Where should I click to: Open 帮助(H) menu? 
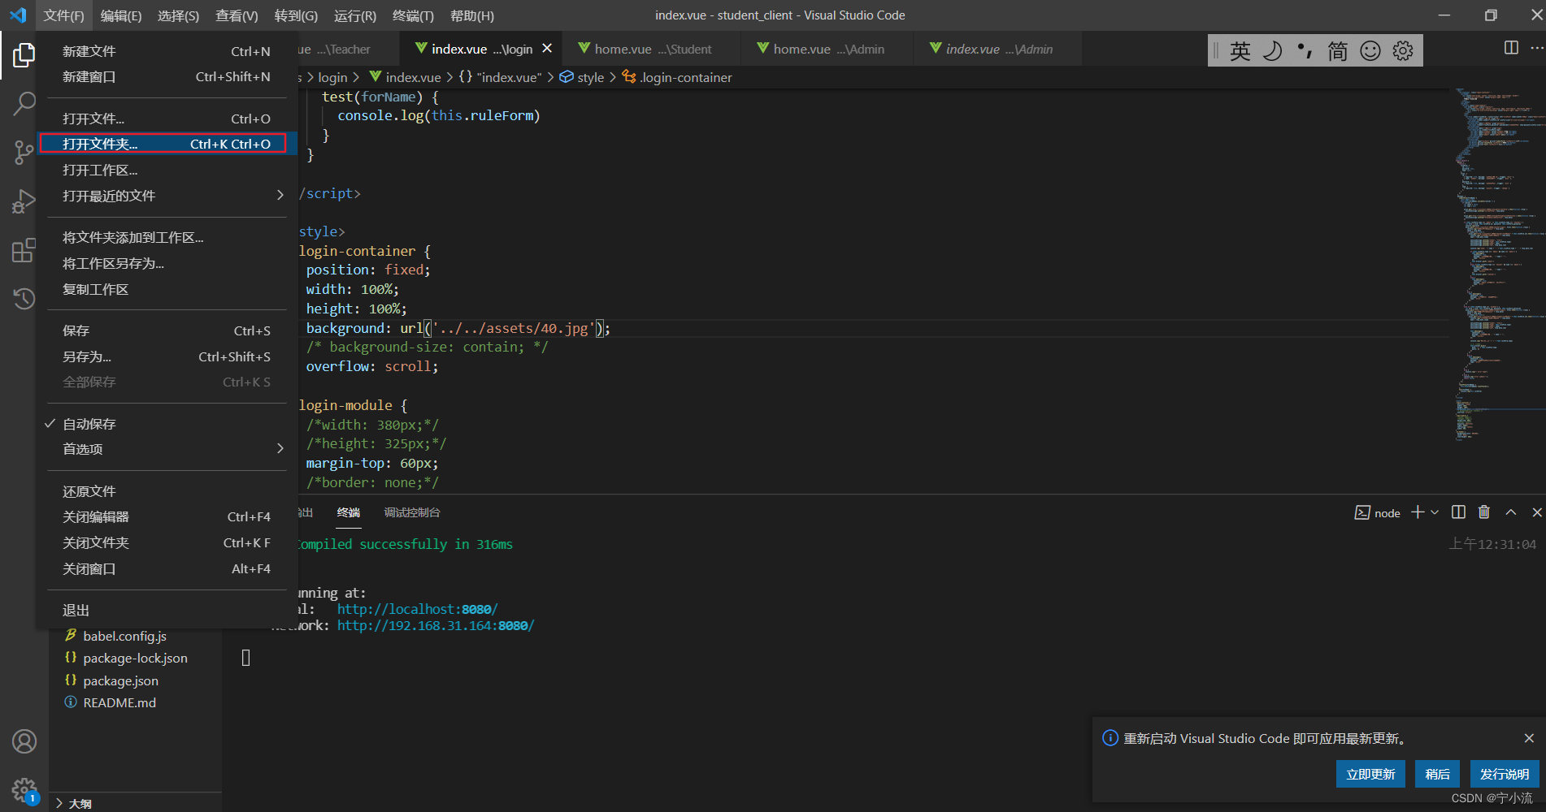[x=471, y=15]
